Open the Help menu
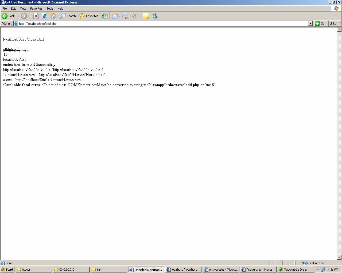Image resolution: width=342 pixels, height=273 pixels. (x=60, y=9)
